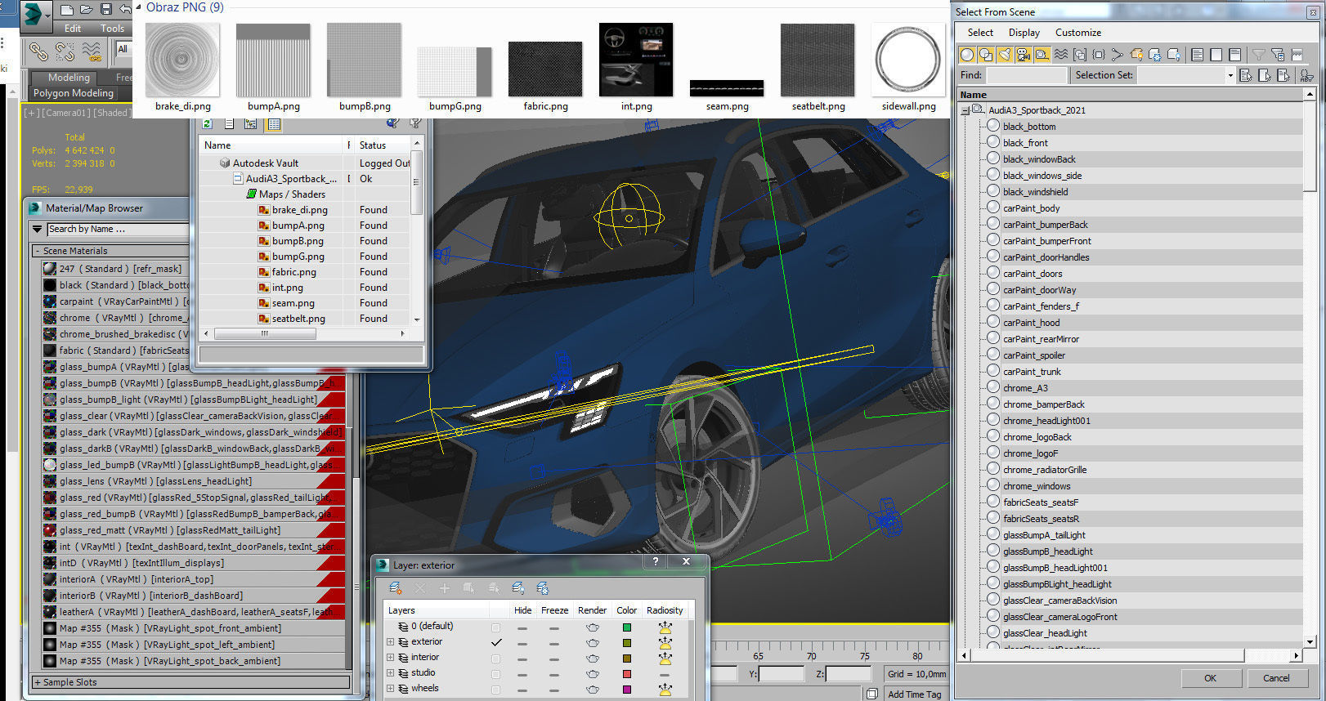Make the 0 (default) layer current via its checkbox
The image size is (1326, 701).
(495, 627)
